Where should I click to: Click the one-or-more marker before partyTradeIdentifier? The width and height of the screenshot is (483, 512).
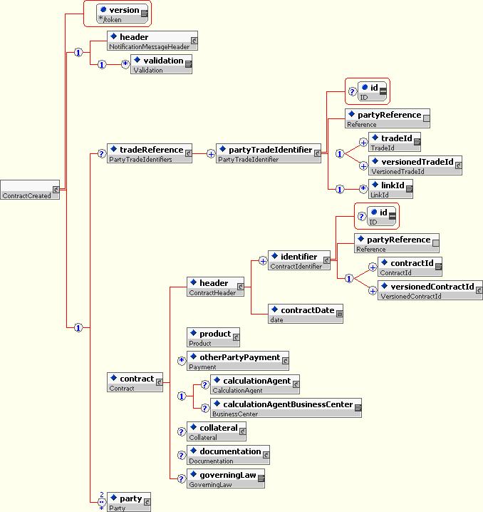(x=211, y=153)
